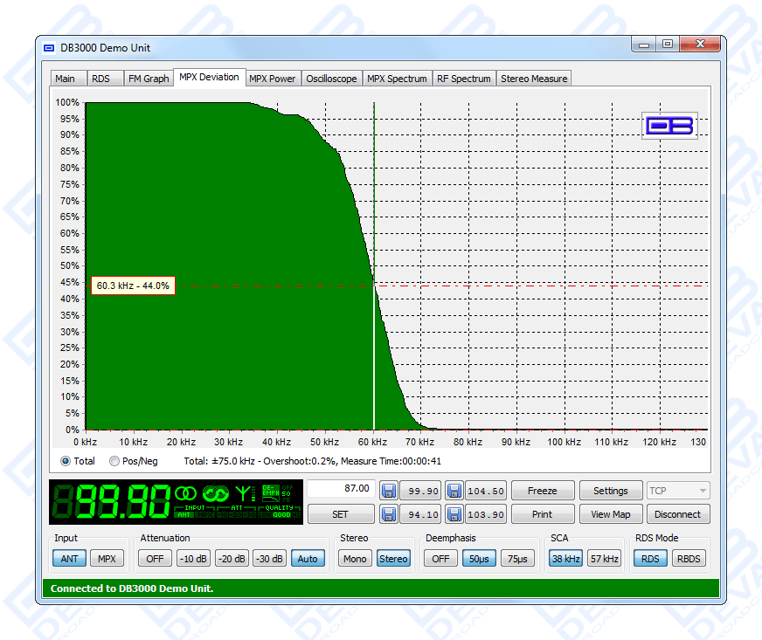Click the frequency input field showing 87.00
Screen dimensions: 762x640
[341, 489]
